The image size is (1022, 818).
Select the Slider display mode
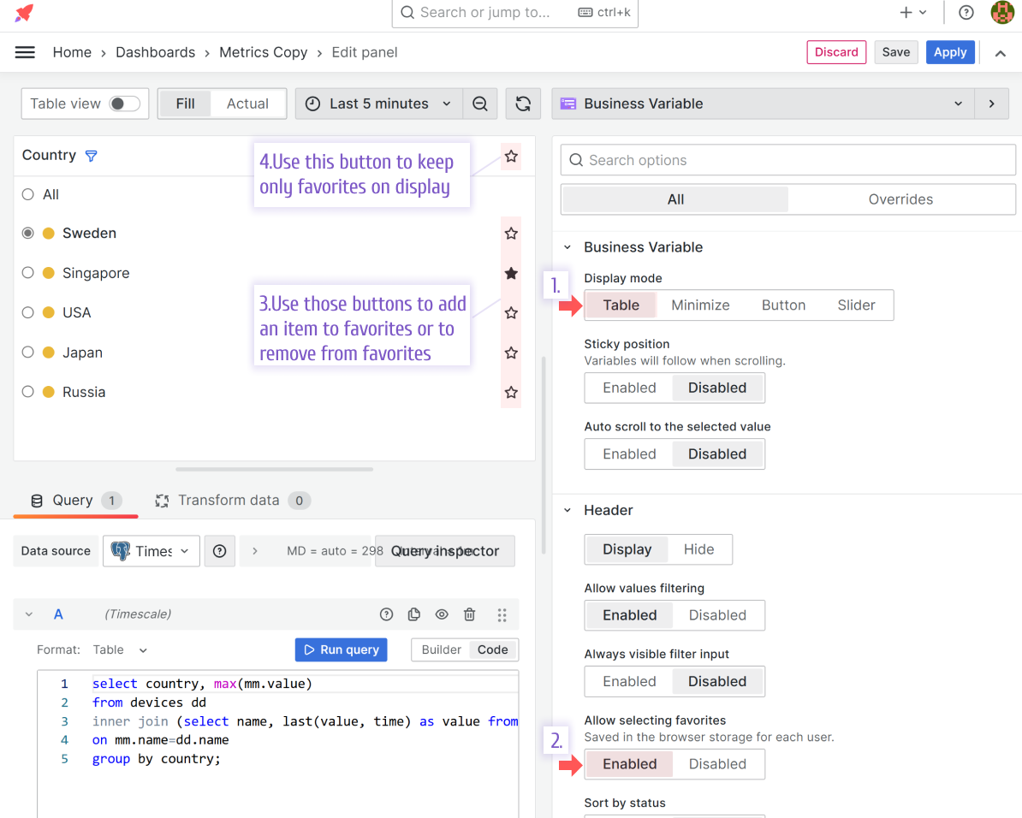(x=856, y=305)
